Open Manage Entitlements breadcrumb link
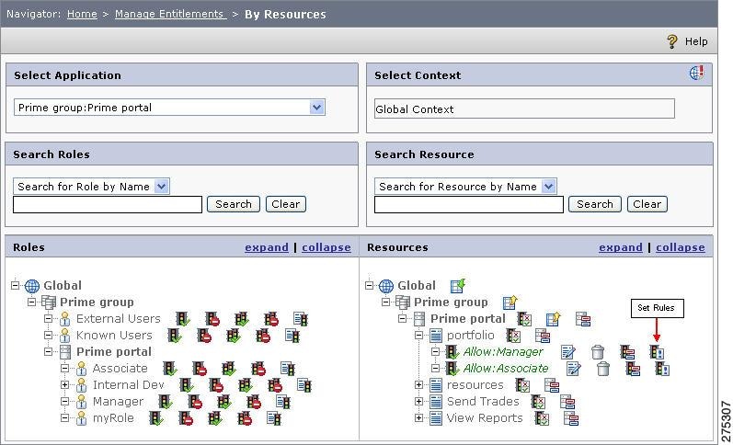 [171, 14]
